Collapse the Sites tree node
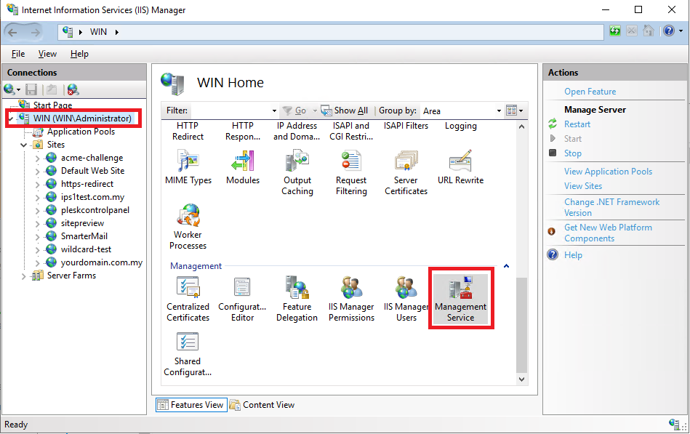This screenshot has width=690, height=434. [x=24, y=145]
